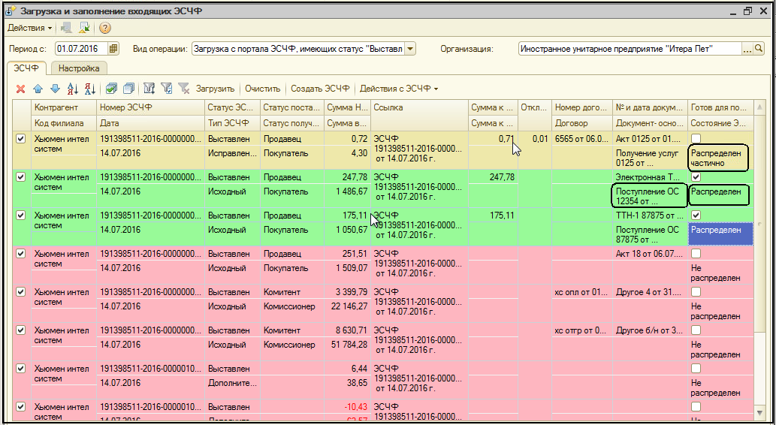Open the Действия с ЭСЧФ dropdown menu
The image size is (776, 425).
tap(399, 89)
